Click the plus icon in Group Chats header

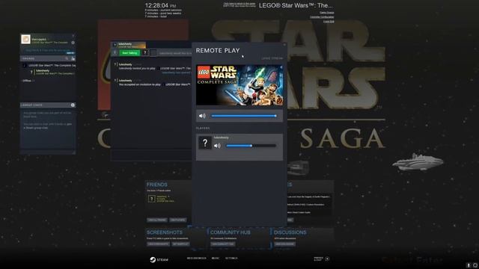[x=73, y=105]
